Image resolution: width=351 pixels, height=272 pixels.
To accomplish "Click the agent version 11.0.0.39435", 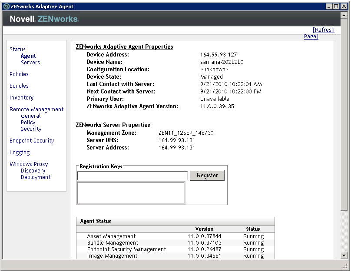I will coord(217,106).
